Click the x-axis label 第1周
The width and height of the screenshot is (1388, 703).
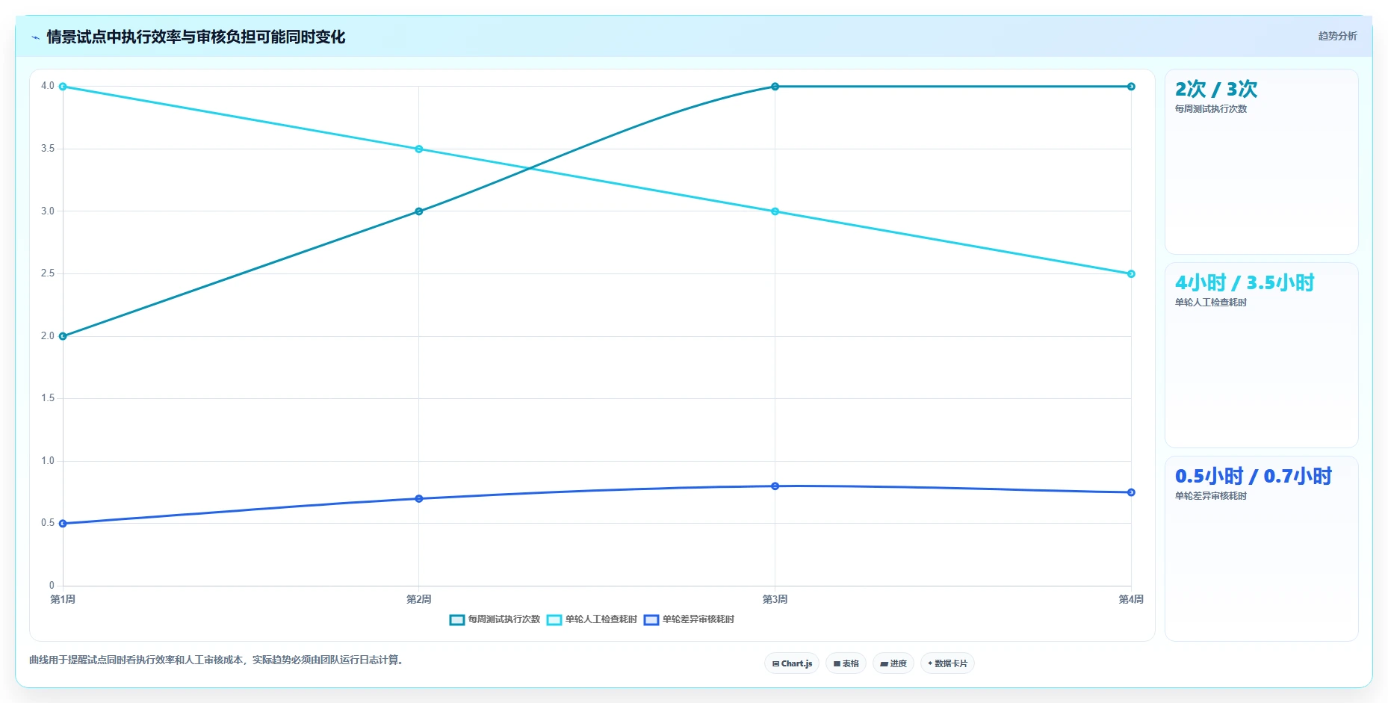click(63, 599)
